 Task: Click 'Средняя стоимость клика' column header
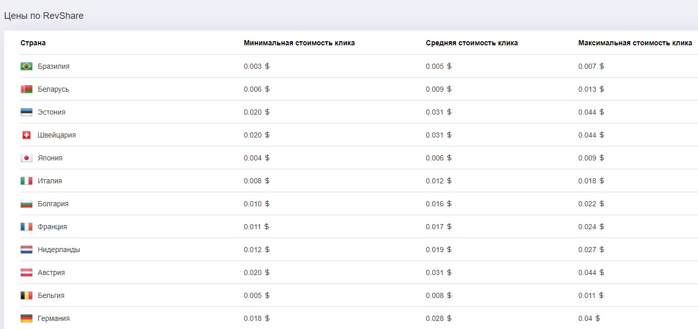coord(471,43)
